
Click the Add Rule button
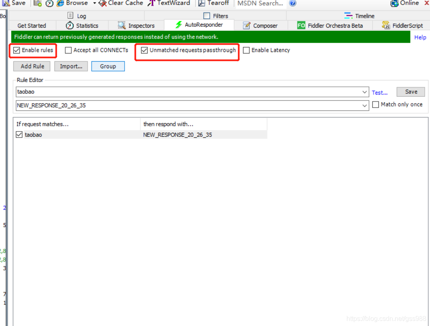coord(32,66)
